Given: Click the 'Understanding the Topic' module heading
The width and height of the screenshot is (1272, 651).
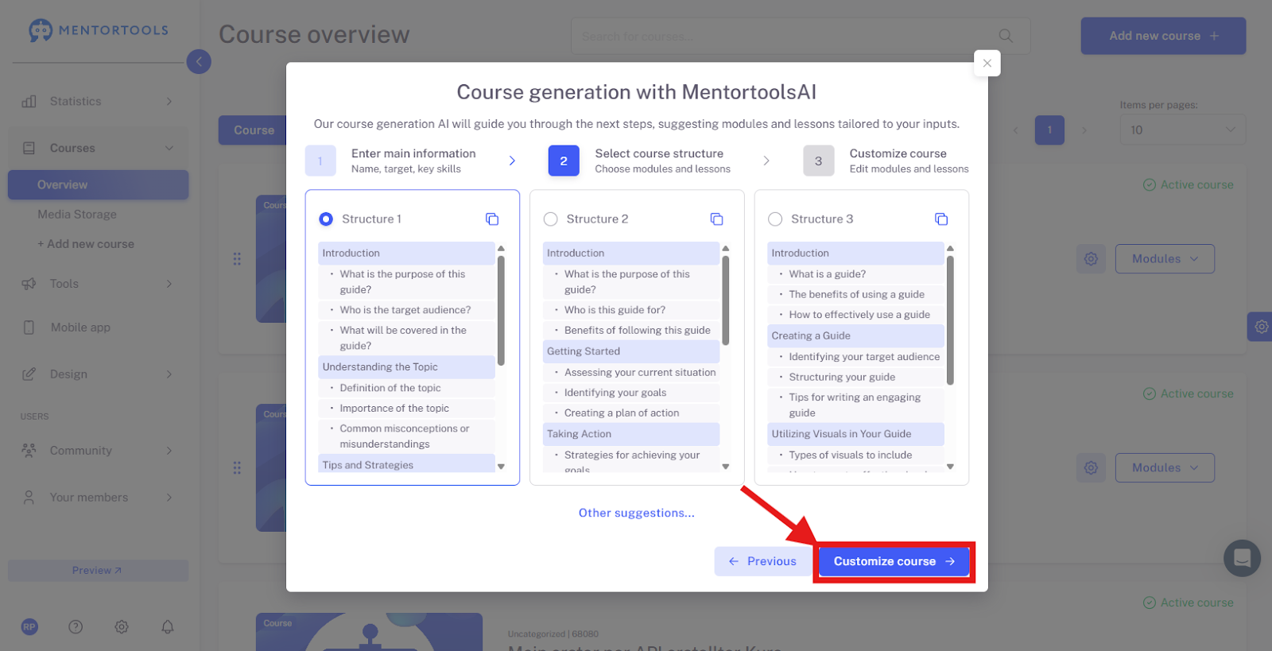Looking at the screenshot, I should [x=406, y=367].
